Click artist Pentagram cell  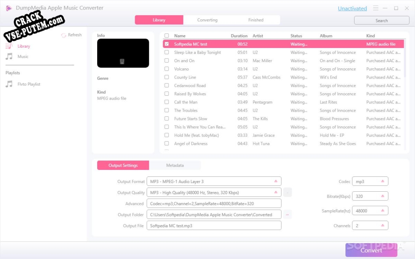[262, 102]
